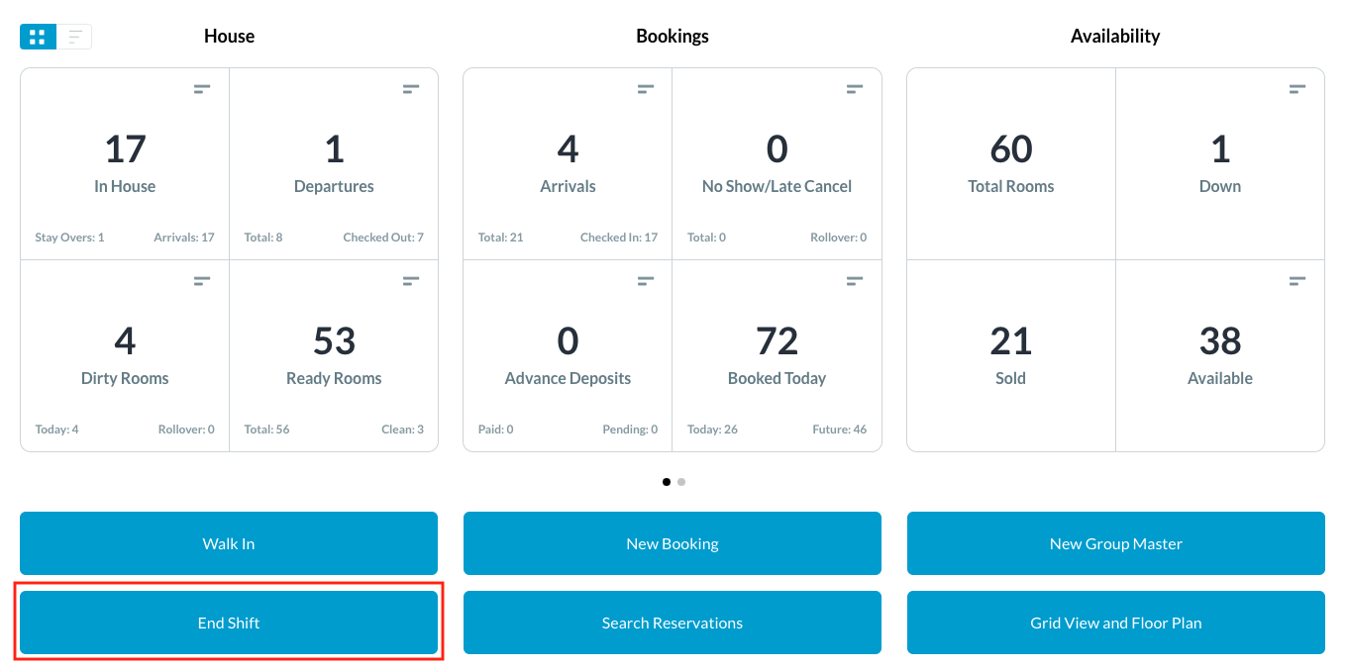This screenshot has width=1348, height=671.
Task: Open Search Reservations
Action: (673, 623)
